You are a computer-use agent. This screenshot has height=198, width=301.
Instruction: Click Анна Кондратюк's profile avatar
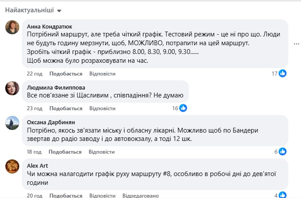[12, 27]
